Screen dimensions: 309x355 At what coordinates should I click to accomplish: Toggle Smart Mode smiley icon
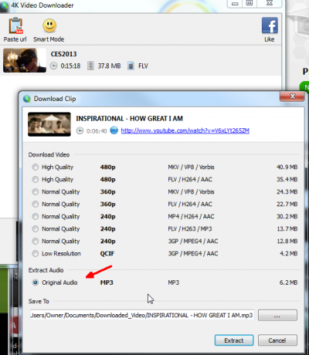[x=49, y=25]
